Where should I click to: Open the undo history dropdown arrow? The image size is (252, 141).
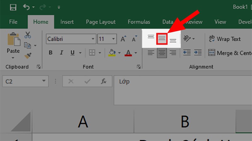pos(33,7)
